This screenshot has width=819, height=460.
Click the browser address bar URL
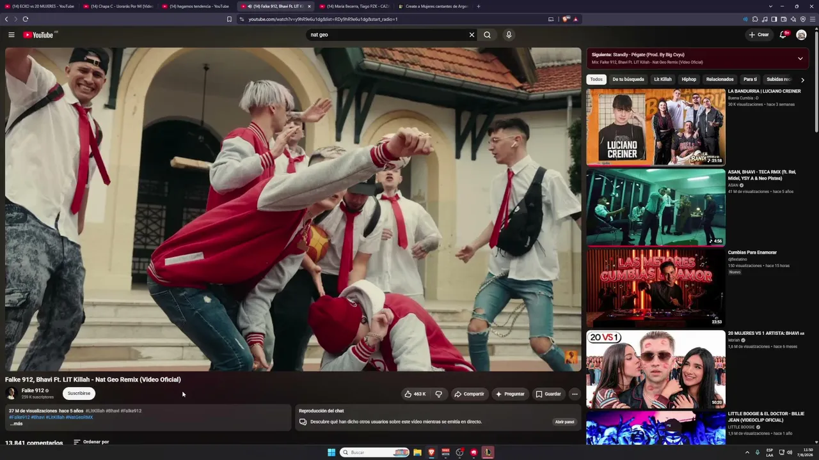click(x=323, y=19)
